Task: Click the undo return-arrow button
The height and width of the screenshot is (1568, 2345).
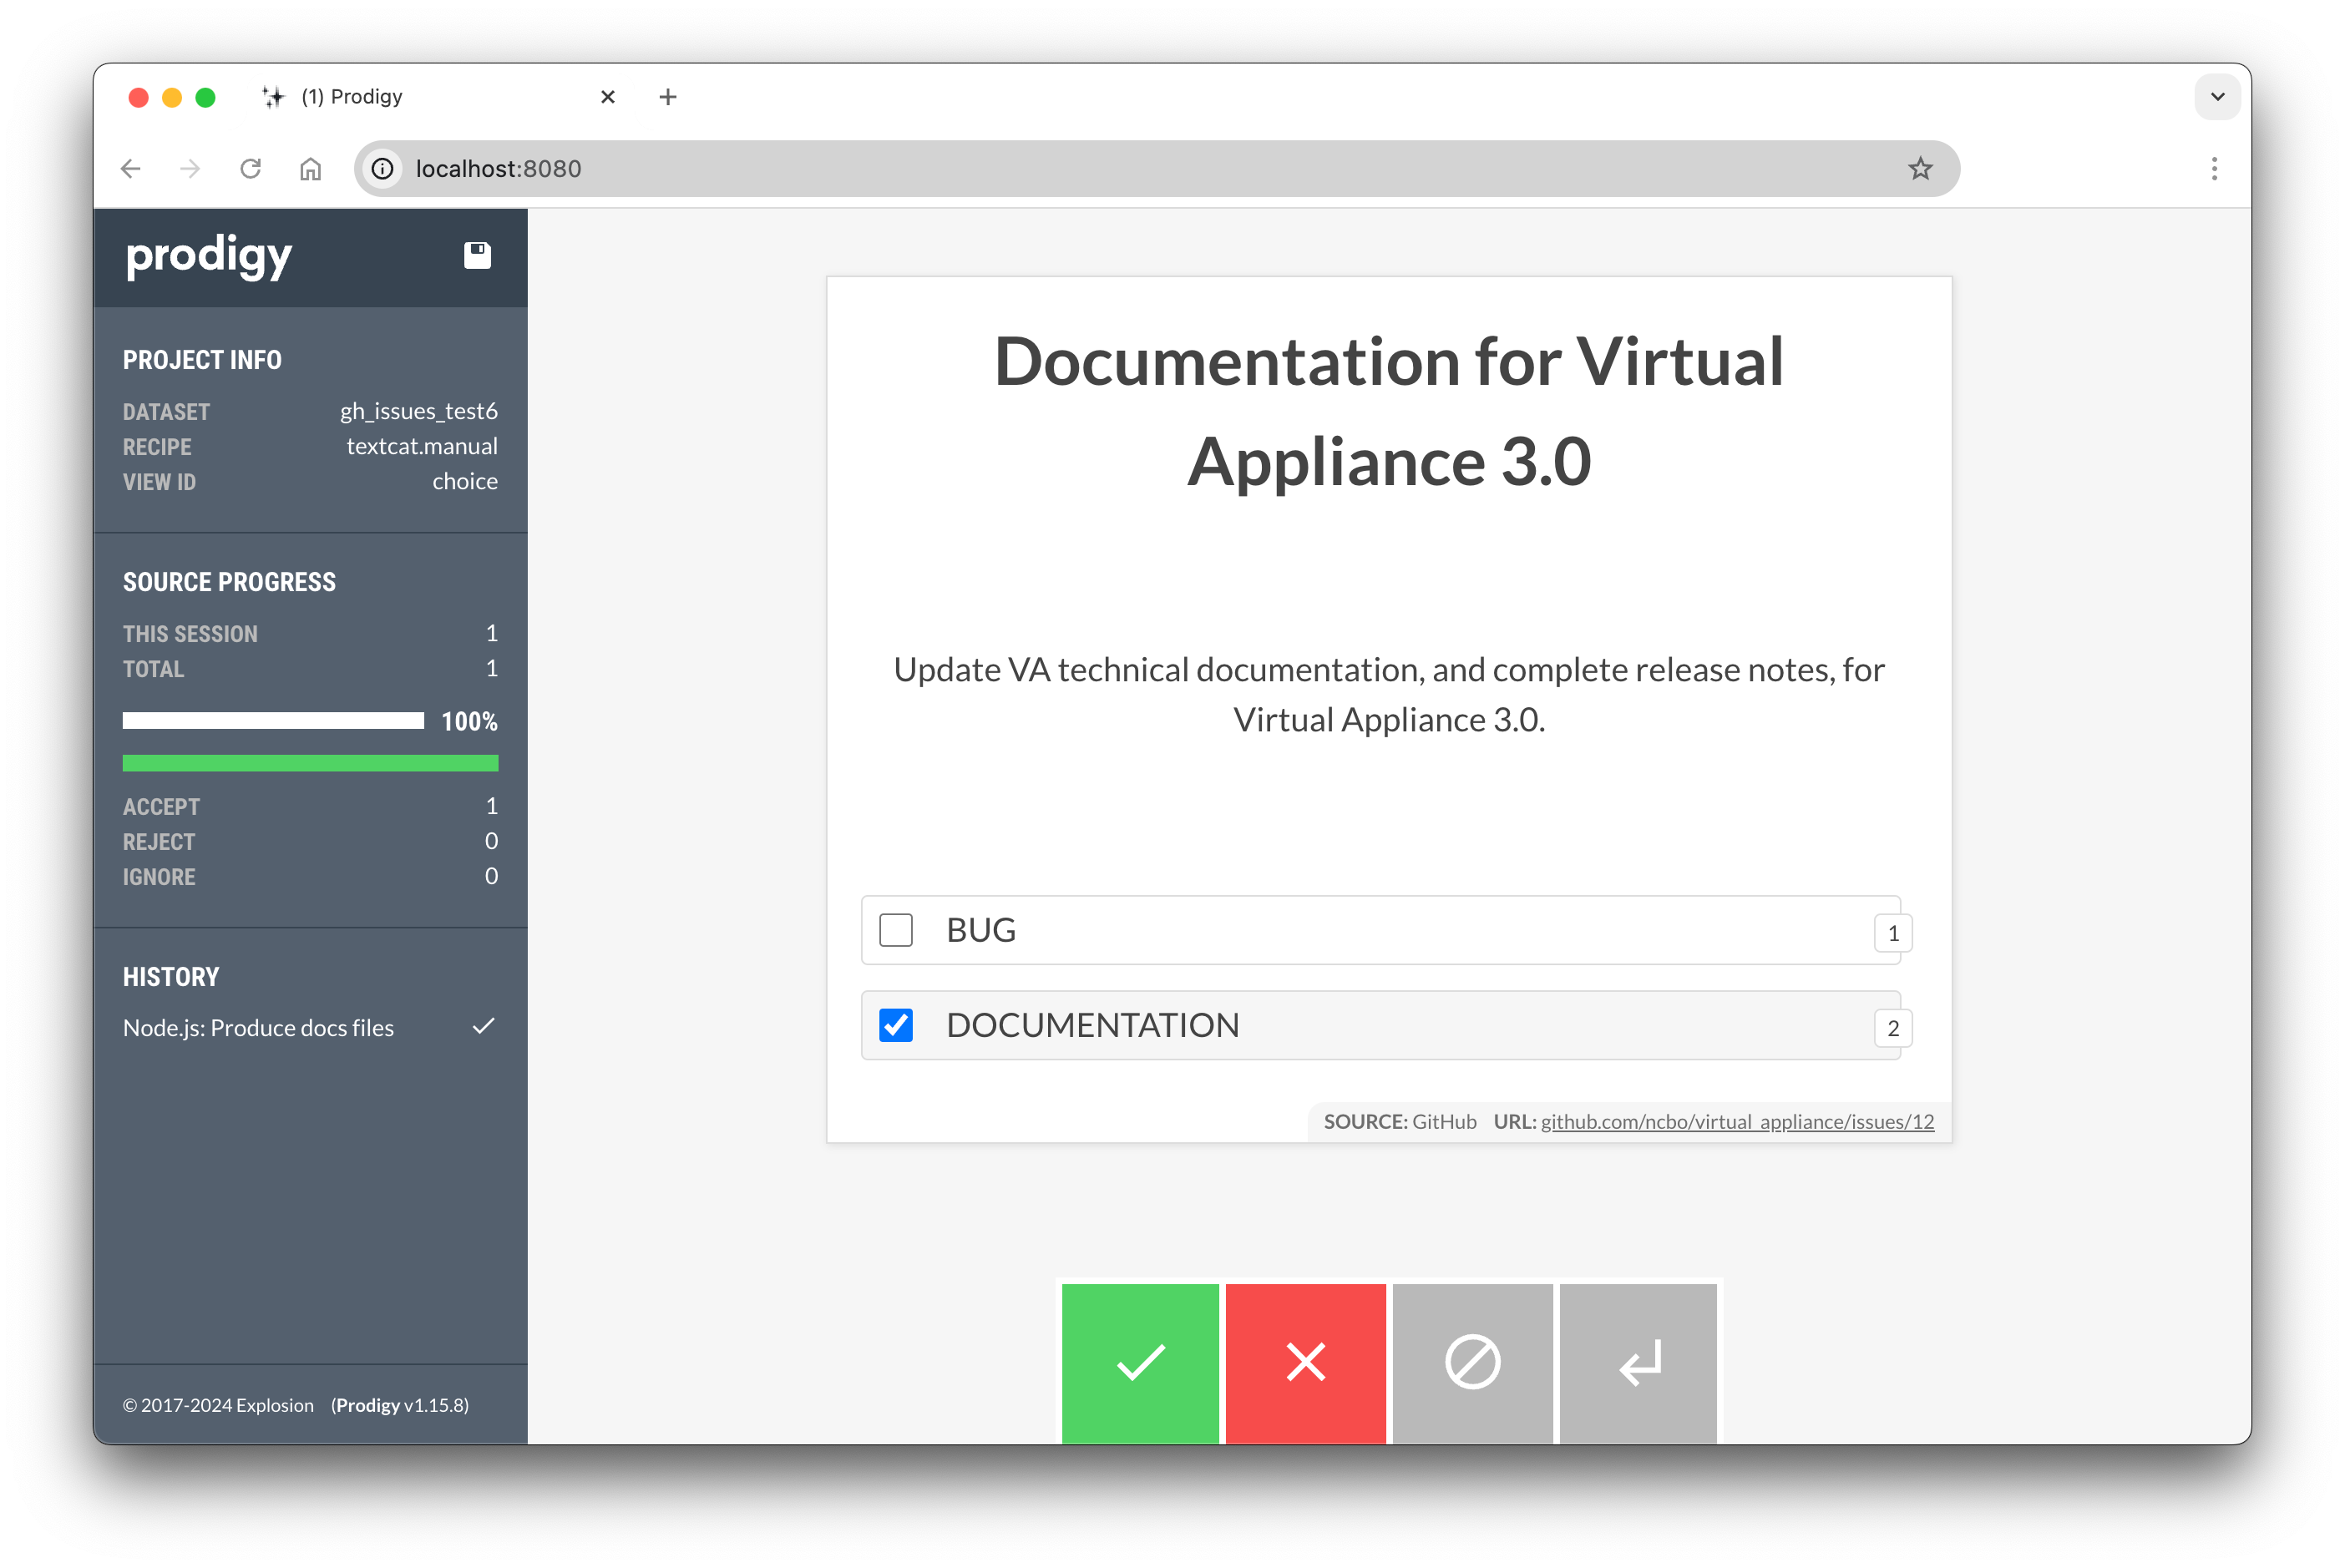Action: click(1638, 1362)
